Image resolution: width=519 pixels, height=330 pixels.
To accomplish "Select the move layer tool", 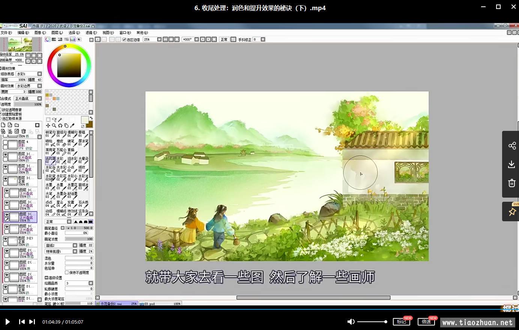I will (x=48, y=126).
